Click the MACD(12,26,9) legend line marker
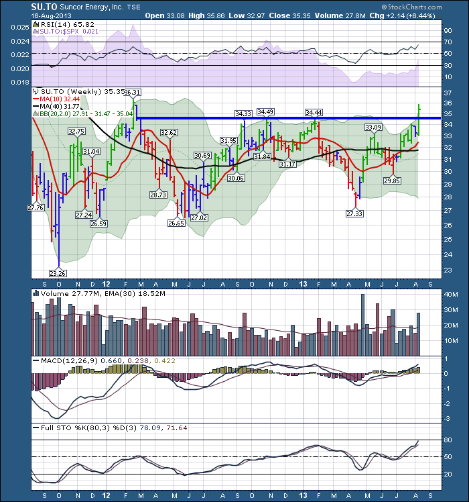The image size is (469, 502). point(36,361)
